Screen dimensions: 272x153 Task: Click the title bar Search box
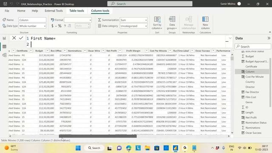[x=150, y=4]
